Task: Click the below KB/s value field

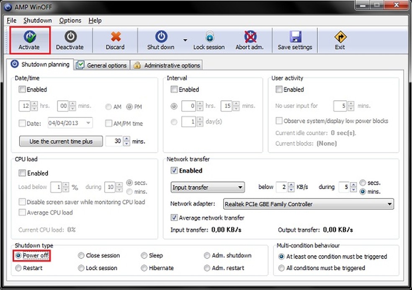Action: point(282,187)
